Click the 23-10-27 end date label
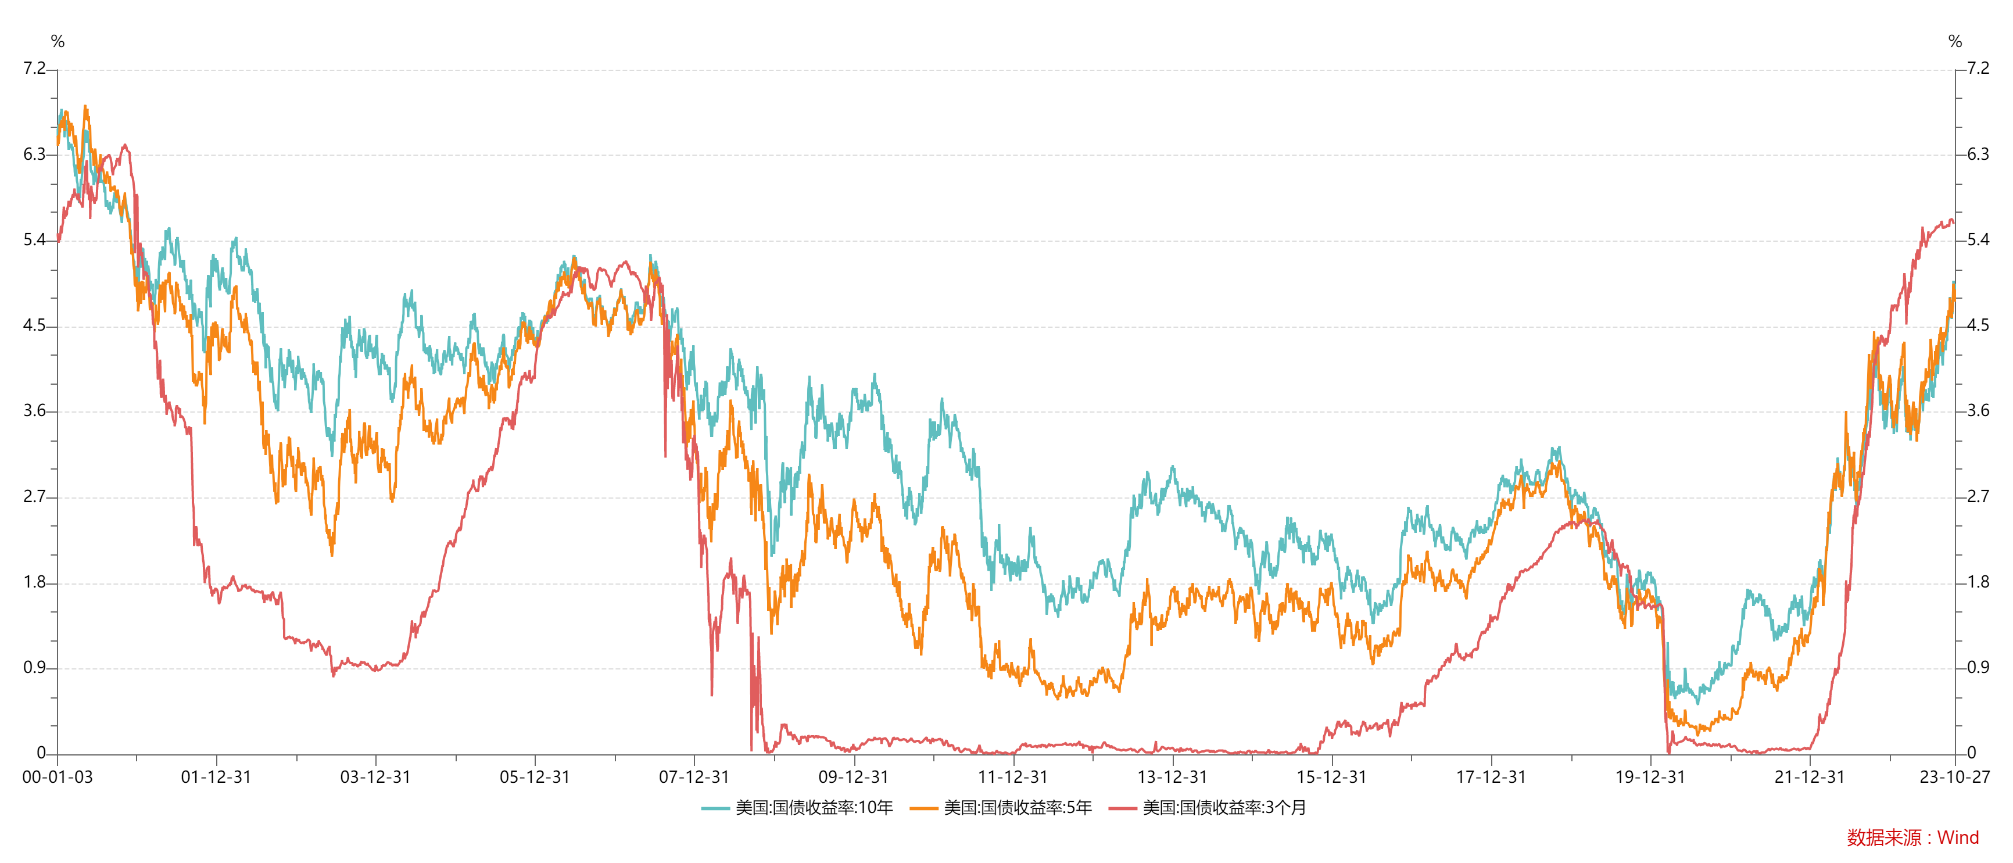The height and width of the screenshot is (863, 2013). [1954, 777]
